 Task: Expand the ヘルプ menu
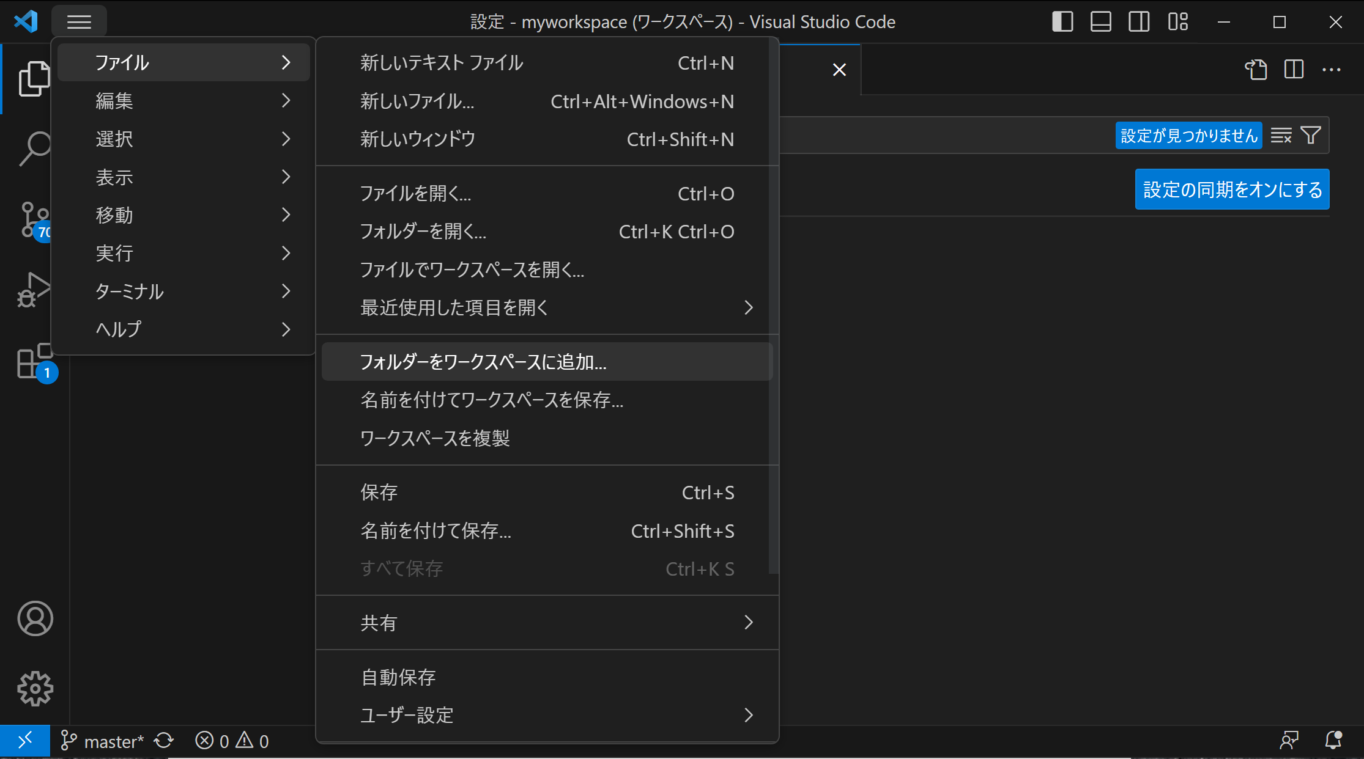tap(183, 329)
